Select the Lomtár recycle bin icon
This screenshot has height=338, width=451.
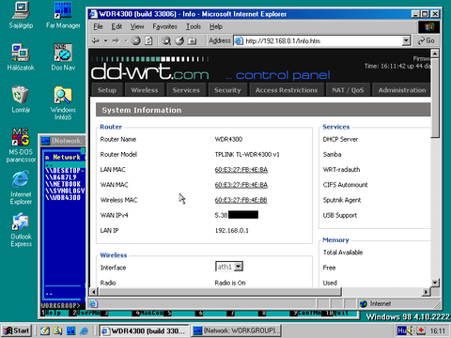pos(21,100)
